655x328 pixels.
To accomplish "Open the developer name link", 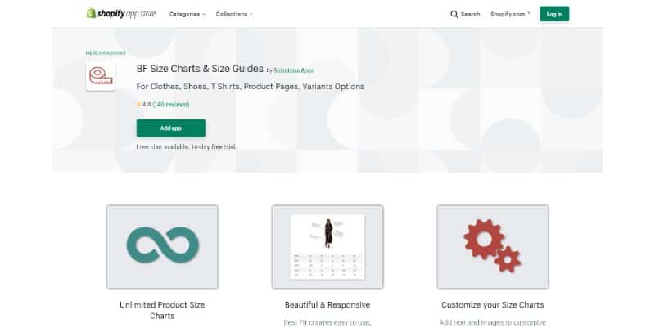I will 294,70.
